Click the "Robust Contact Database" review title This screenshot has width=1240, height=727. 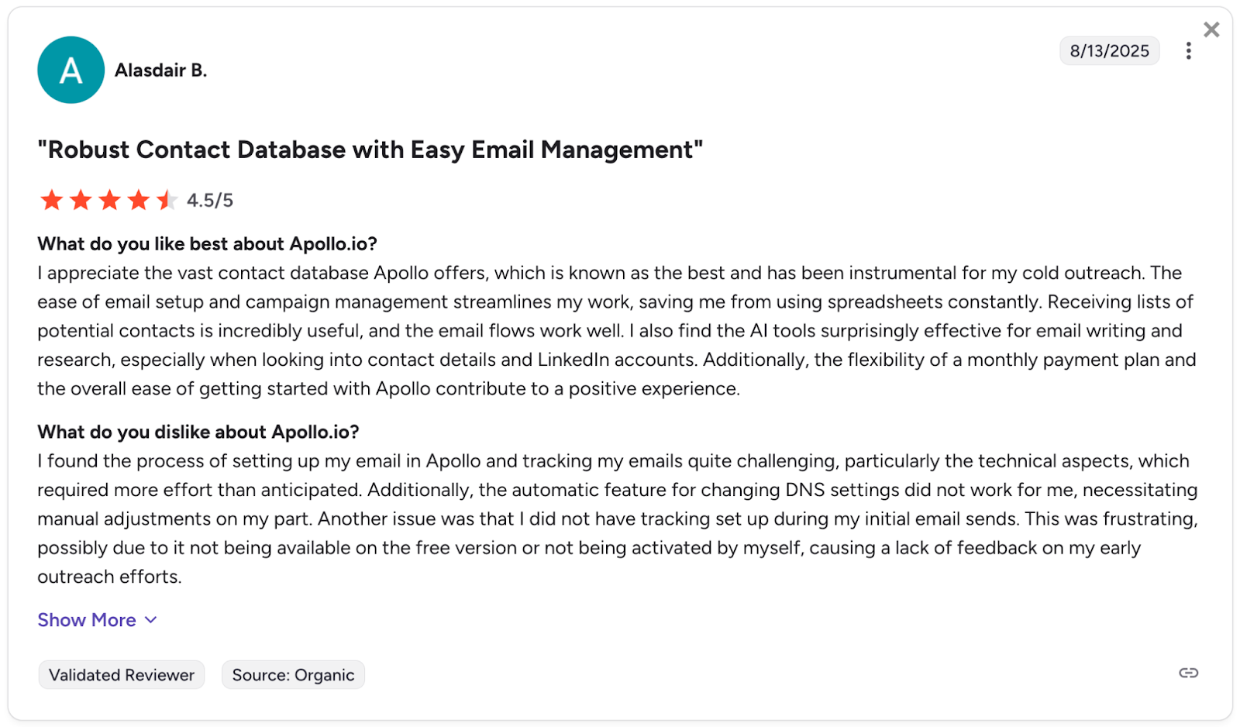(x=370, y=150)
